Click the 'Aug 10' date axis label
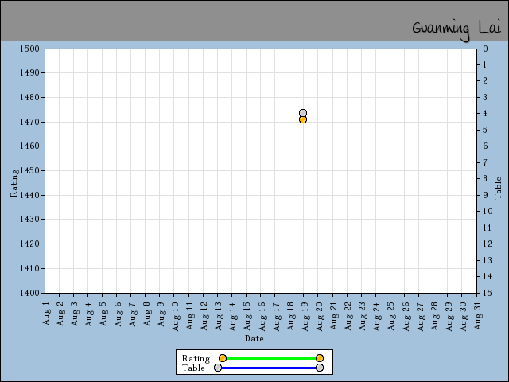Image resolution: width=509 pixels, height=382 pixels. pyautogui.click(x=176, y=317)
